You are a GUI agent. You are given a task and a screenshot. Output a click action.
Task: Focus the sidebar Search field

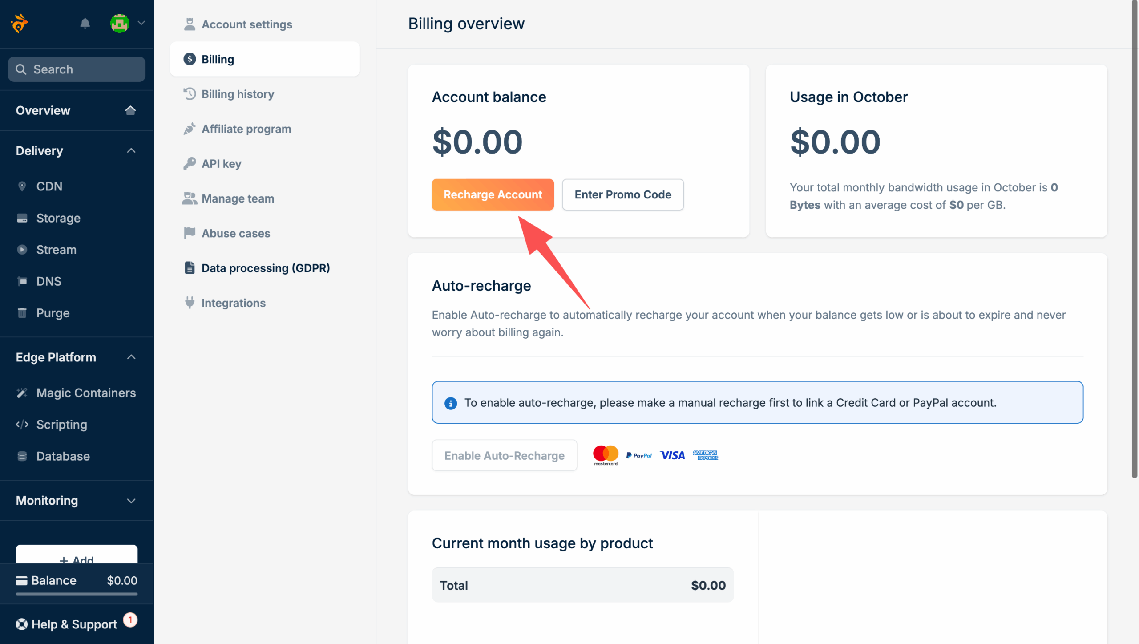click(77, 69)
